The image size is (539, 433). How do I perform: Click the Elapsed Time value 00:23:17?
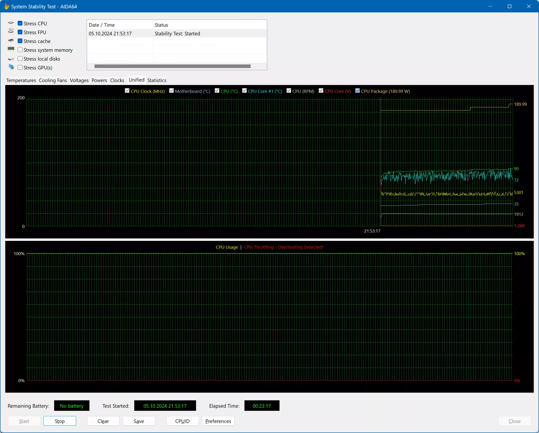tap(262, 406)
